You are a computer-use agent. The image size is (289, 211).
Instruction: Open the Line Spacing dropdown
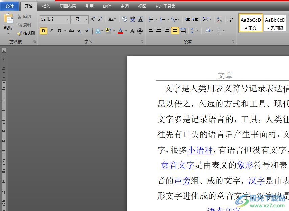coord(195,31)
